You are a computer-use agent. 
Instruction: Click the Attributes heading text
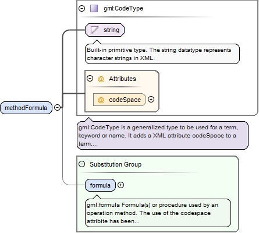122,79
